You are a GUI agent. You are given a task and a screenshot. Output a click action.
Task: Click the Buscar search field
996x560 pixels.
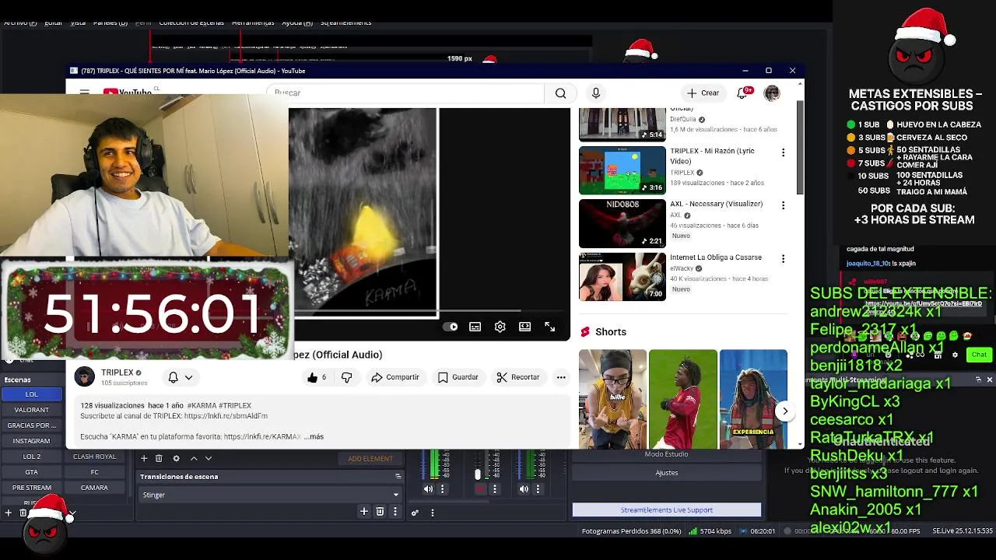pyautogui.click(x=406, y=93)
